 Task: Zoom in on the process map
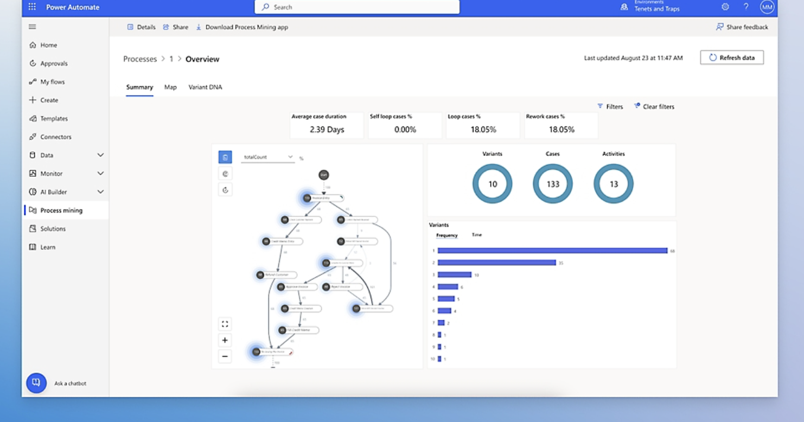point(225,340)
